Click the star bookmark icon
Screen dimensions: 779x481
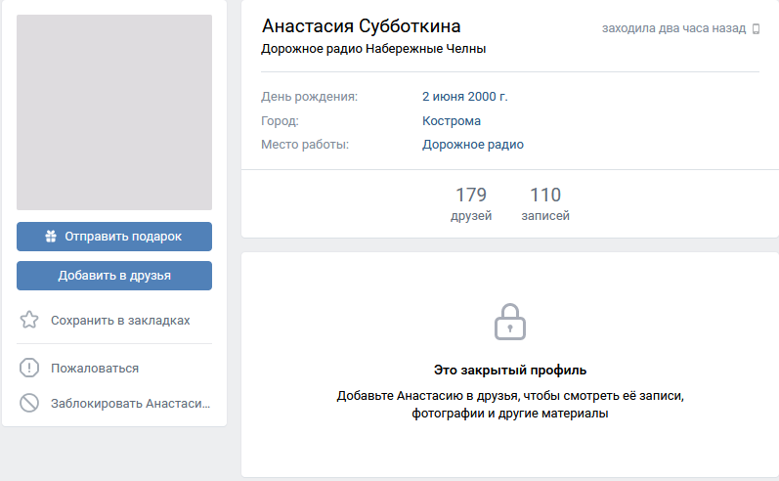point(29,320)
